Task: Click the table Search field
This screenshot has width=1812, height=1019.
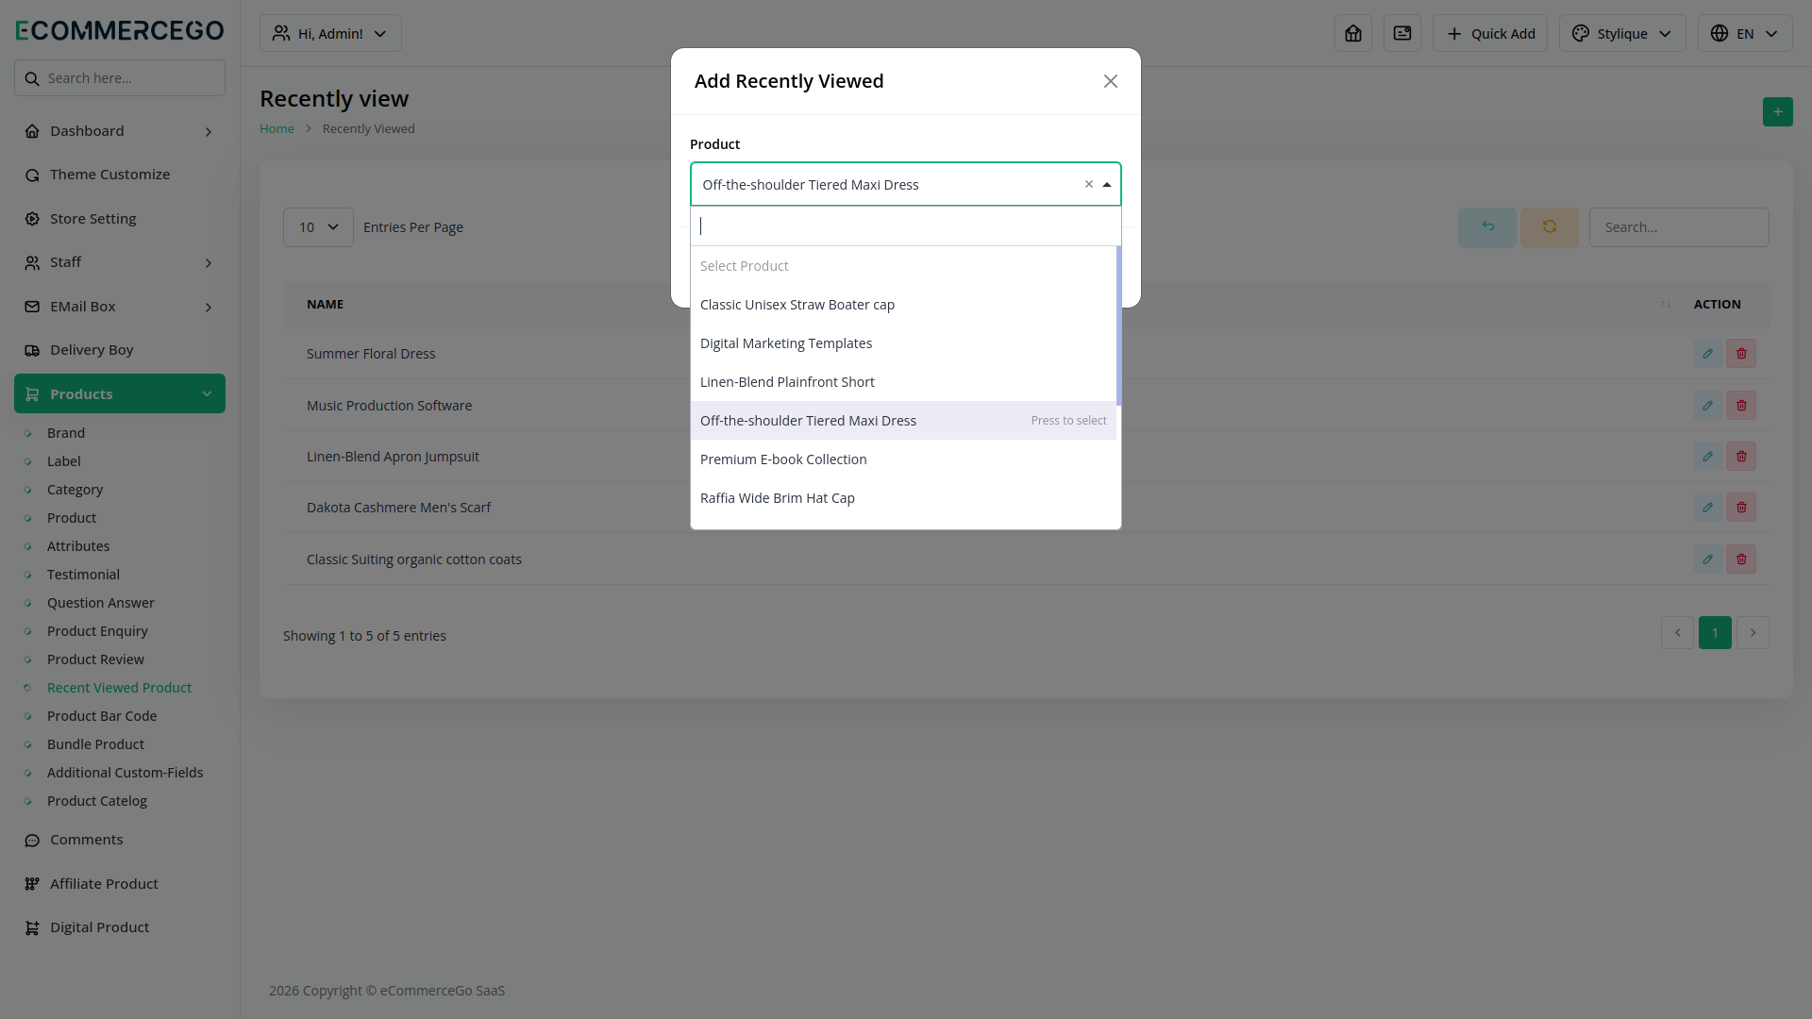Action: coord(1679,227)
